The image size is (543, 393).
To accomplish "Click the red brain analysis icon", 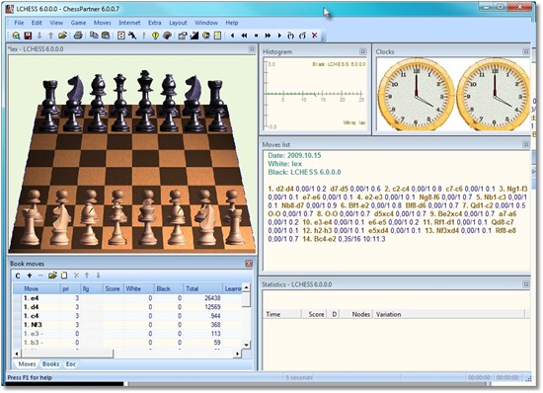I will pos(167,36).
